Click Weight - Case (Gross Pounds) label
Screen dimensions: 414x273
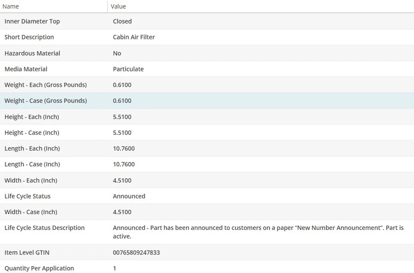(46, 101)
